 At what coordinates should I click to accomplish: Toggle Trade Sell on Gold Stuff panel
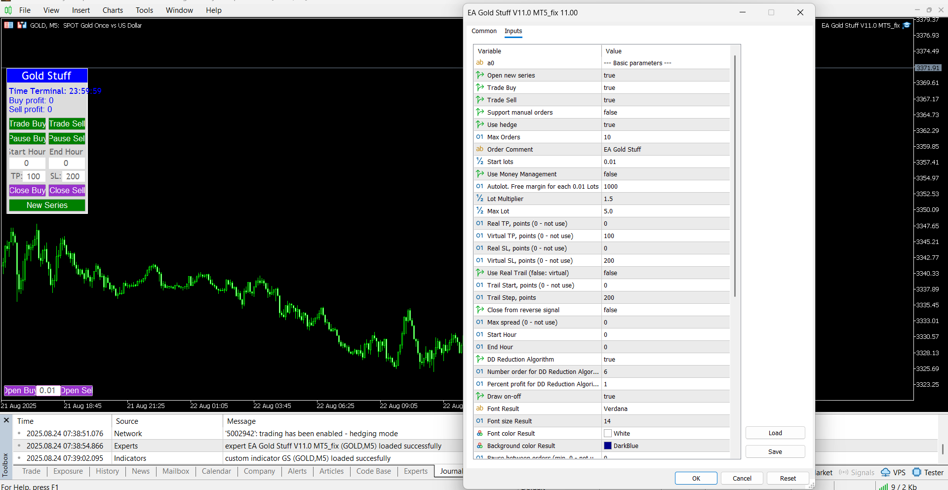[x=67, y=123]
